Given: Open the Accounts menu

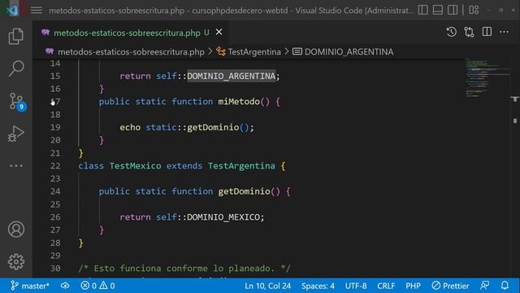Looking at the screenshot, I should (x=16, y=230).
